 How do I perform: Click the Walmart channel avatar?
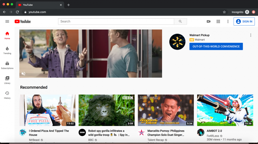[177, 42]
